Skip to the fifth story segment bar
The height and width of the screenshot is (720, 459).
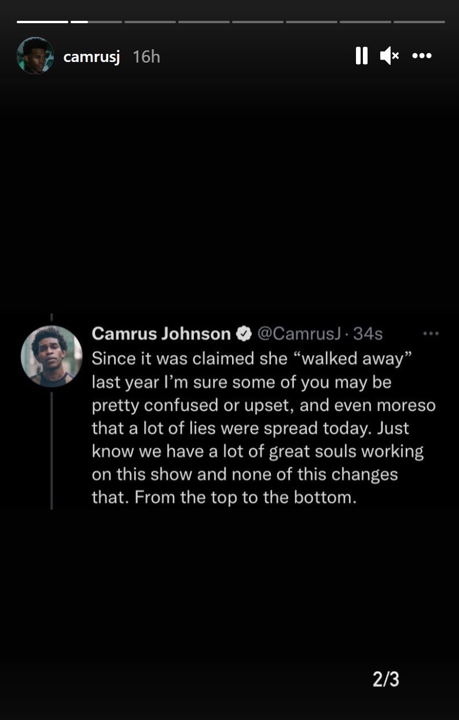pyautogui.click(x=258, y=22)
